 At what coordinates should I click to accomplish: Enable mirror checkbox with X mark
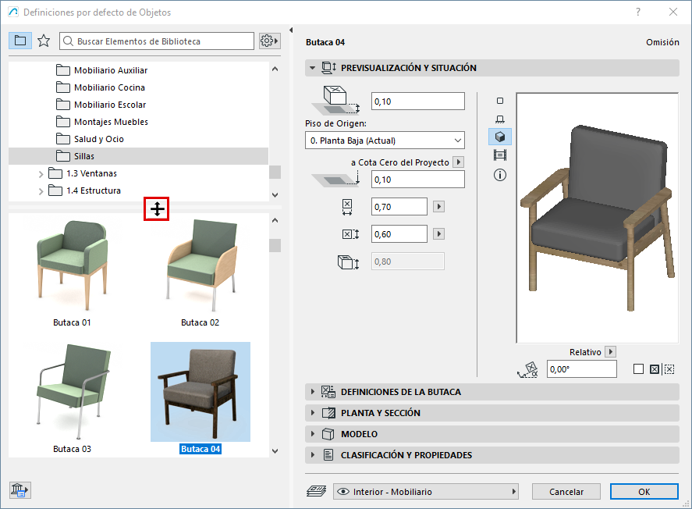pos(655,369)
